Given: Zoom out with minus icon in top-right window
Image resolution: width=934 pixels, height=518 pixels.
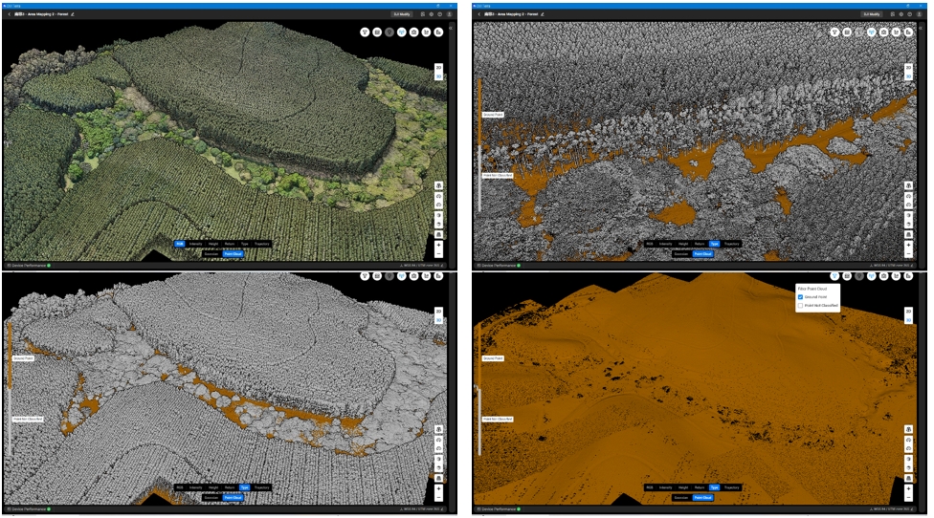Looking at the screenshot, I should [909, 253].
